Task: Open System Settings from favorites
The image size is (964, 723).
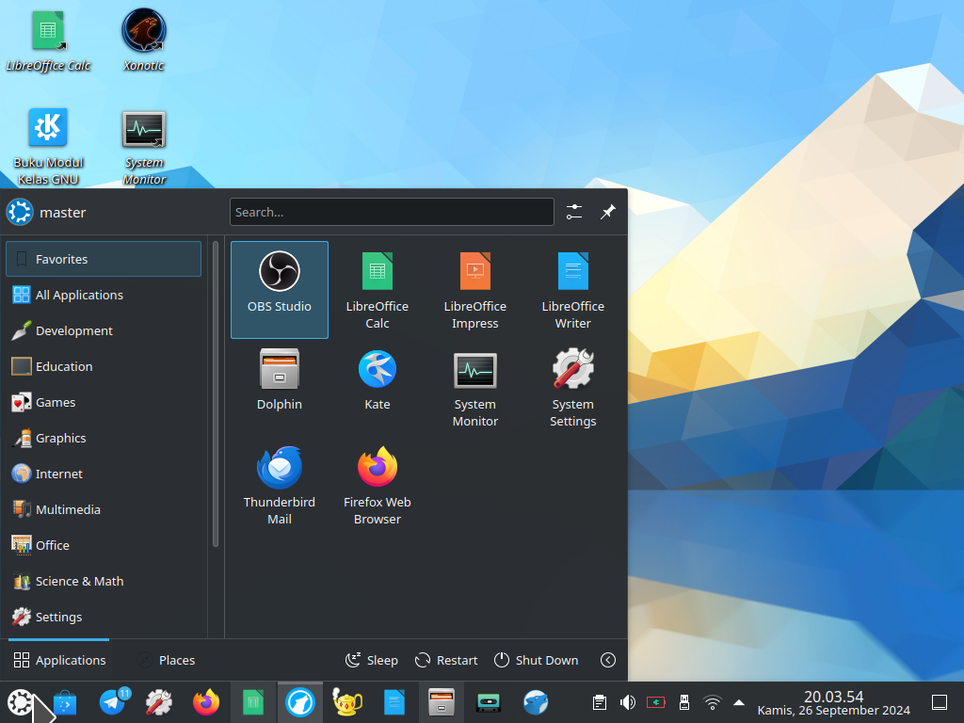Action: tap(573, 387)
